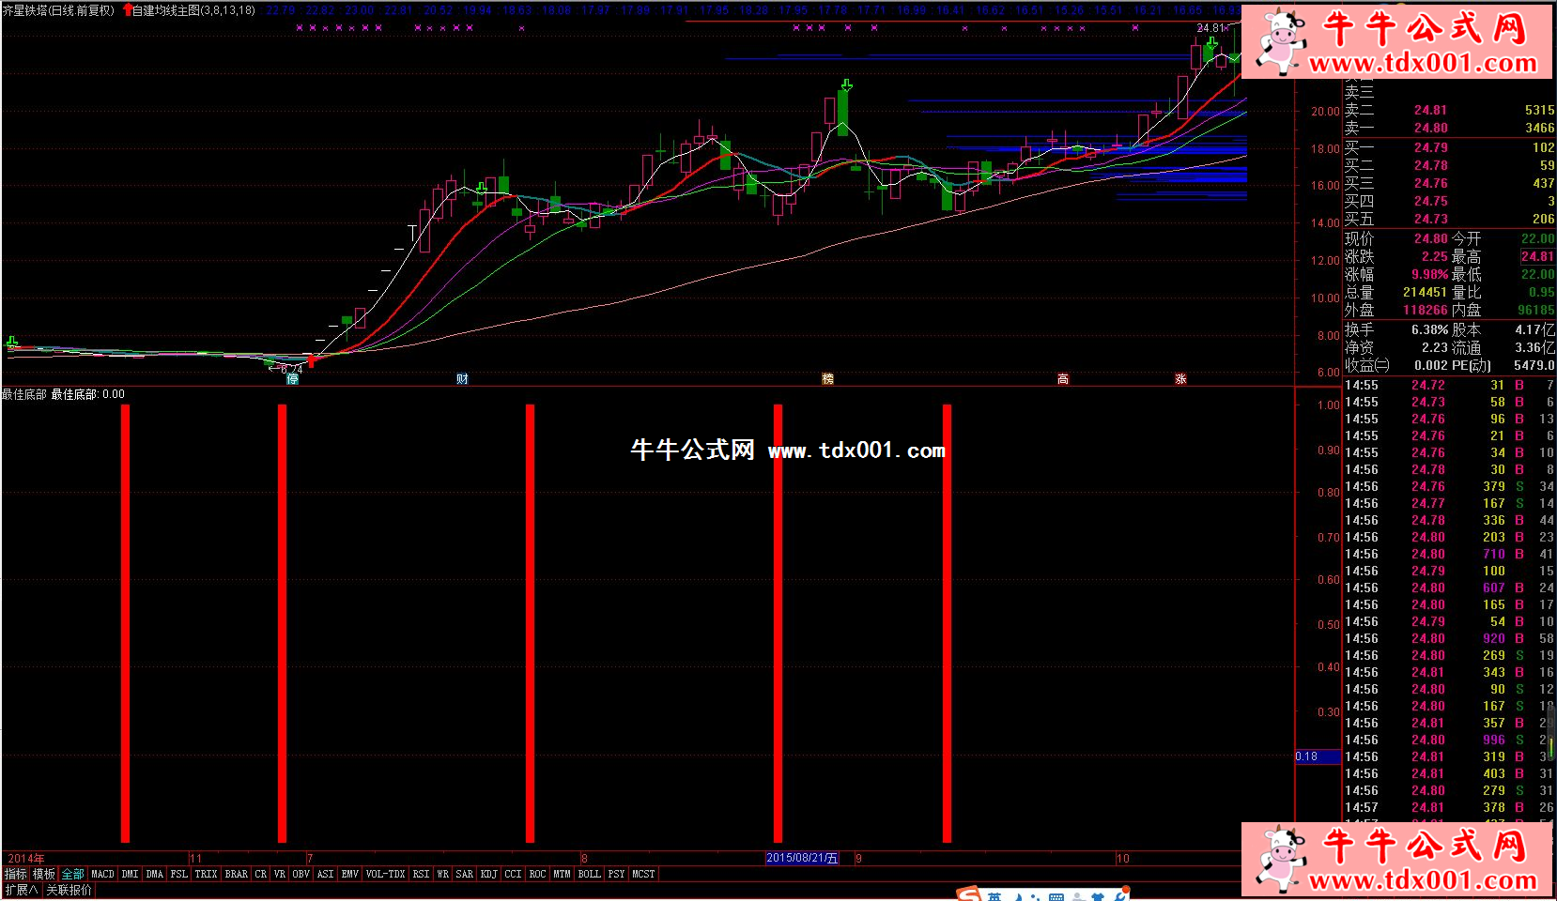Switch to the 模板 view
1557x901 pixels.
coord(44,874)
